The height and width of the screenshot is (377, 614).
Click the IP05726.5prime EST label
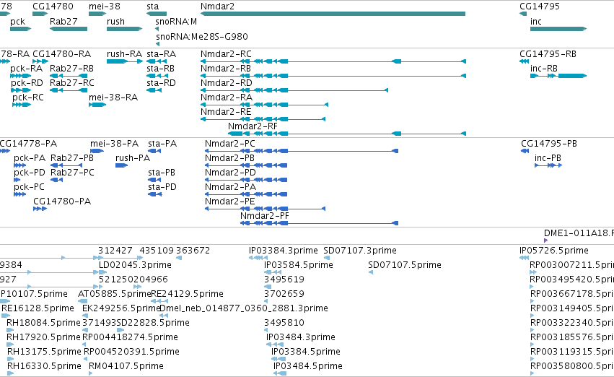coord(554,251)
